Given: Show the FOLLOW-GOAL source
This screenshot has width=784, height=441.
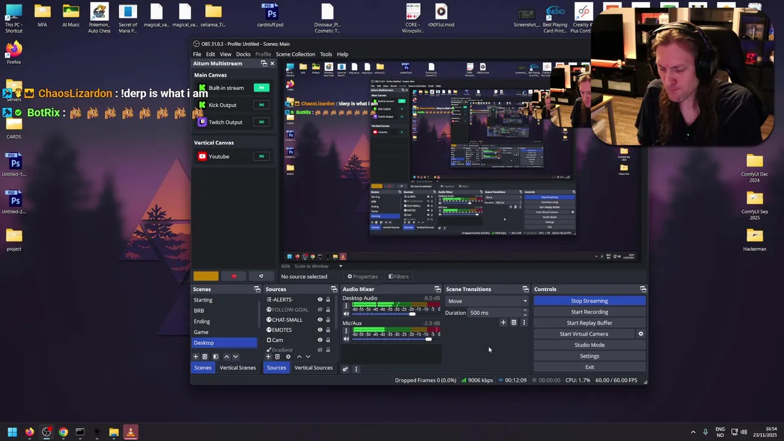Looking at the screenshot, I should coord(320,310).
